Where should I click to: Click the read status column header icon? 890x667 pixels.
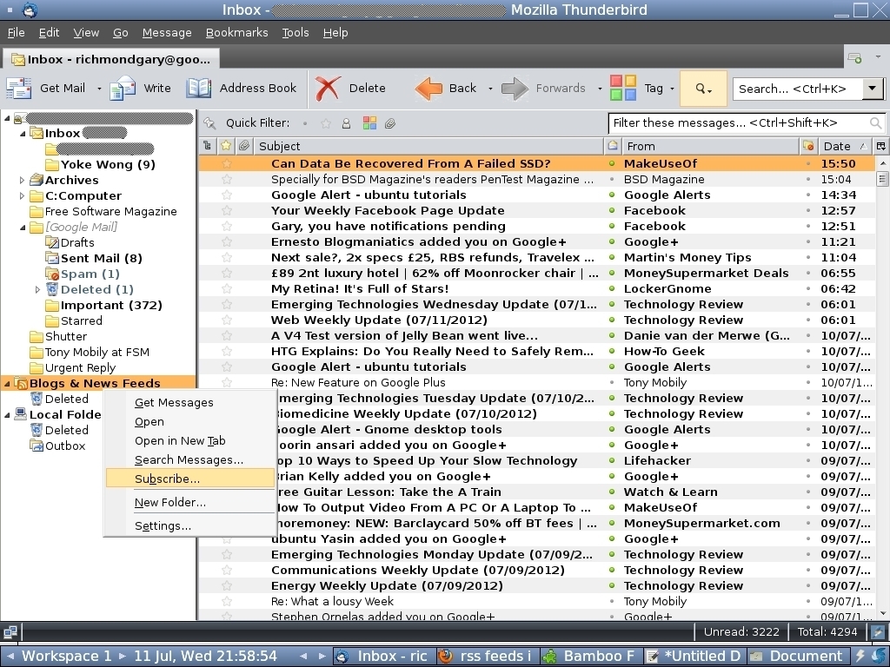tap(613, 146)
